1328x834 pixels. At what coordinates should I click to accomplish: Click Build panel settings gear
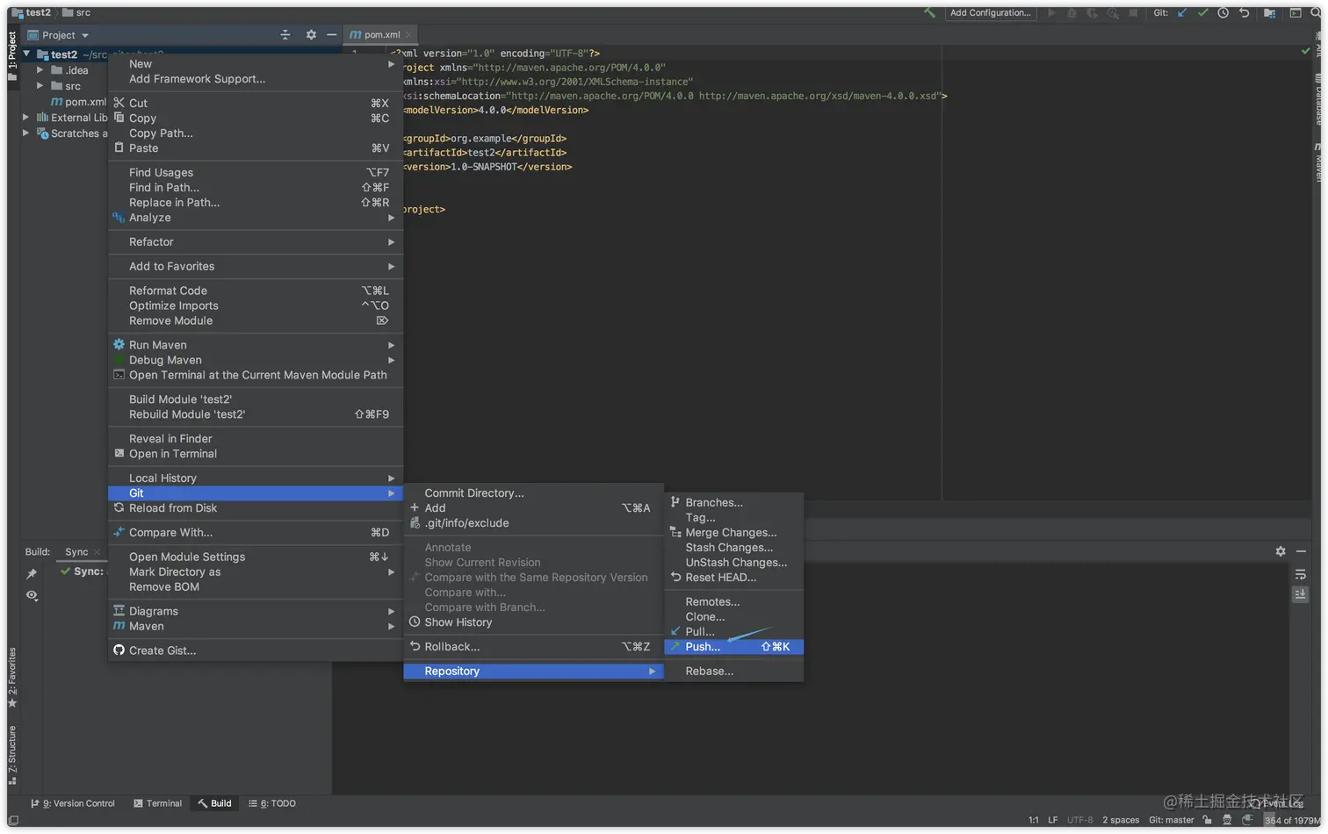click(1281, 551)
